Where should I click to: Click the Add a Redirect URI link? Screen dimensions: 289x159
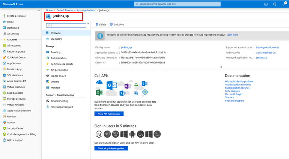click(266, 53)
